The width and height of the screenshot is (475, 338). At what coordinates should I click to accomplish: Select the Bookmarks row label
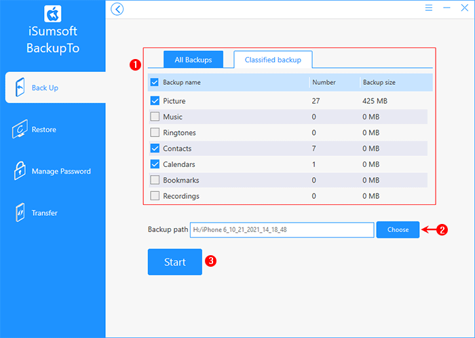pyautogui.click(x=181, y=181)
